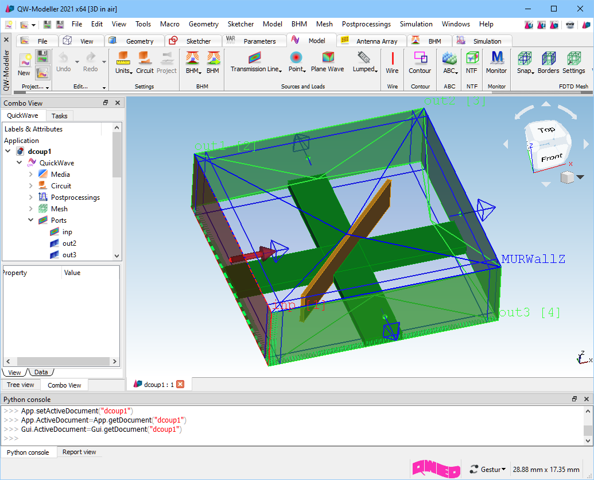Open the Simulation menu
The width and height of the screenshot is (594, 480).
(x=416, y=24)
